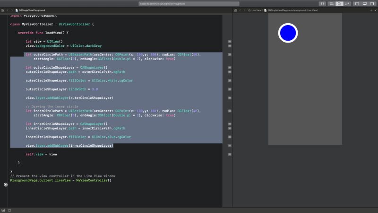Viewport: 378px width, 213px height.
Task: Show result for the outerCircleShapeLayer.lineWidth line
Action: [x=230, y=89]
